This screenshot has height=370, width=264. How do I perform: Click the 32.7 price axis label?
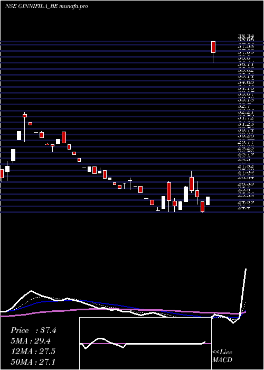point(244,106)
